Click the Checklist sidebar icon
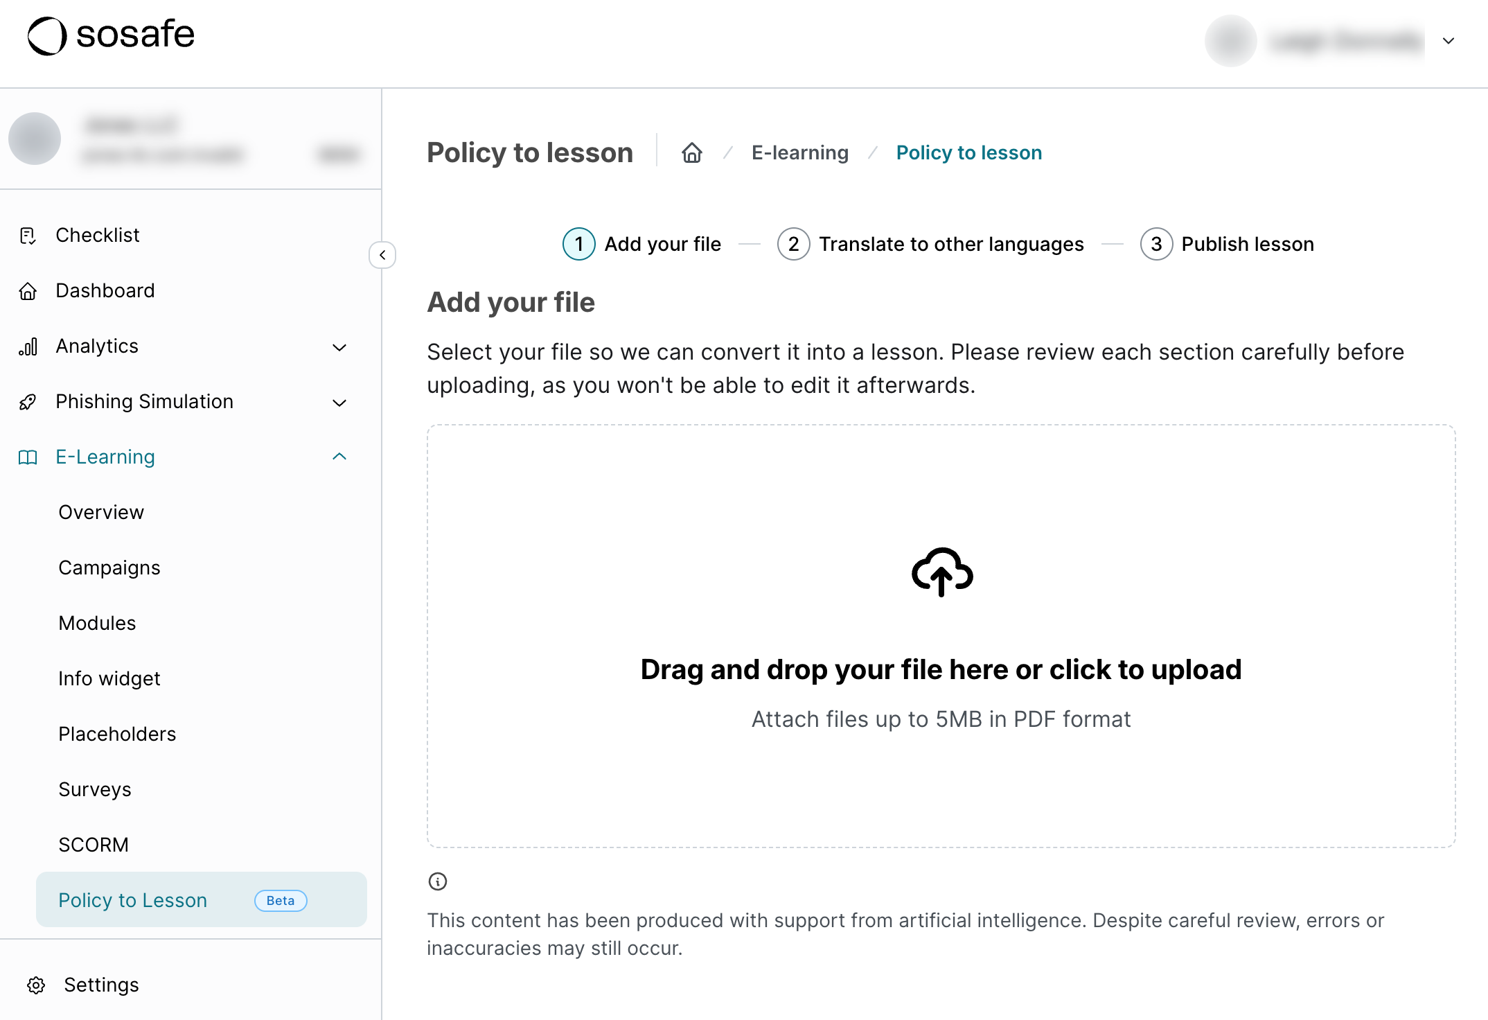Screen dimensions: 1488x1020 [x=28, y=236]
